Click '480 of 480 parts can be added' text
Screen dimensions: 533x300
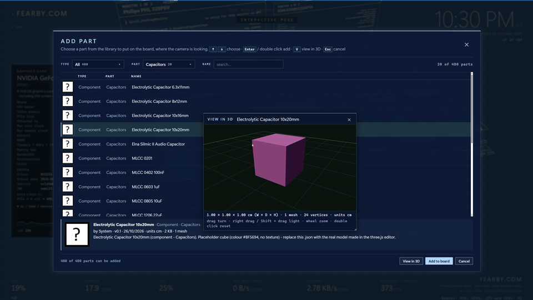coord(90,261)
